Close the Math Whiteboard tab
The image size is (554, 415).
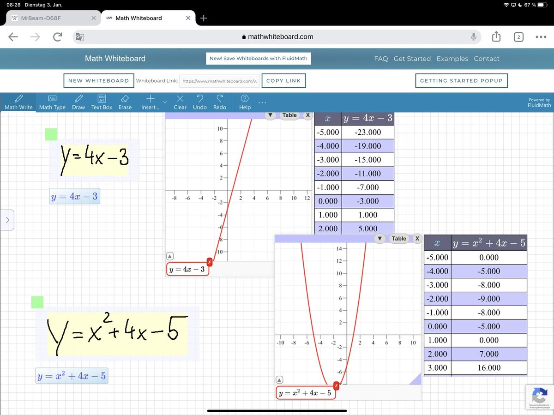(188, 18)
